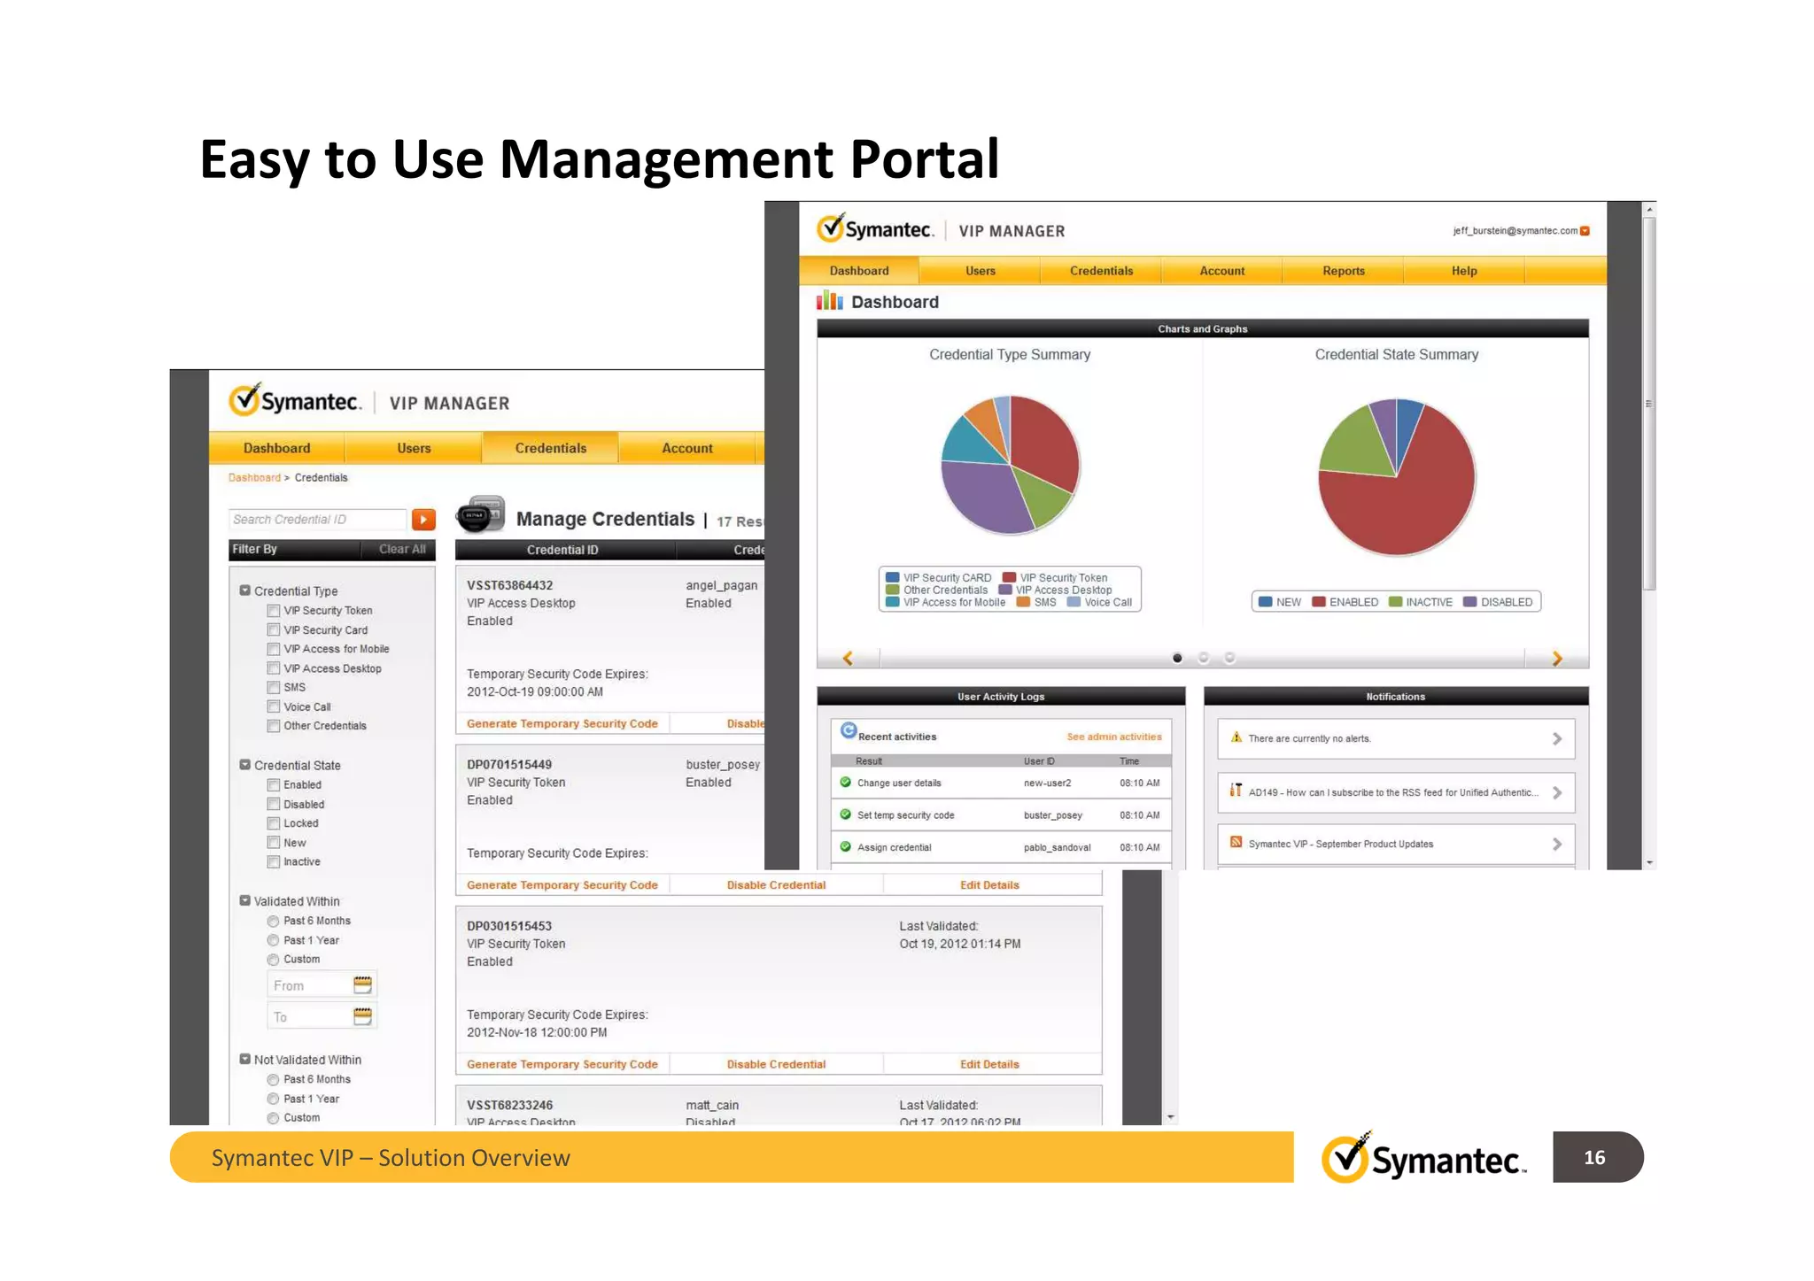Check the SMS credential type filter
Viewport: 1814px width, 1281px height.
point(274,688)
